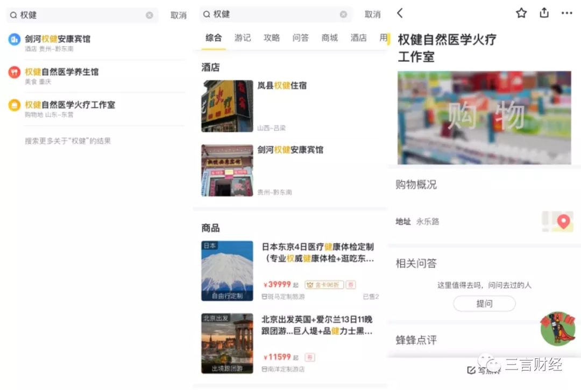Open the blurred 购物 cover photo
The width and height of the screenshot is (581, 390).
(x=484, y=118)
